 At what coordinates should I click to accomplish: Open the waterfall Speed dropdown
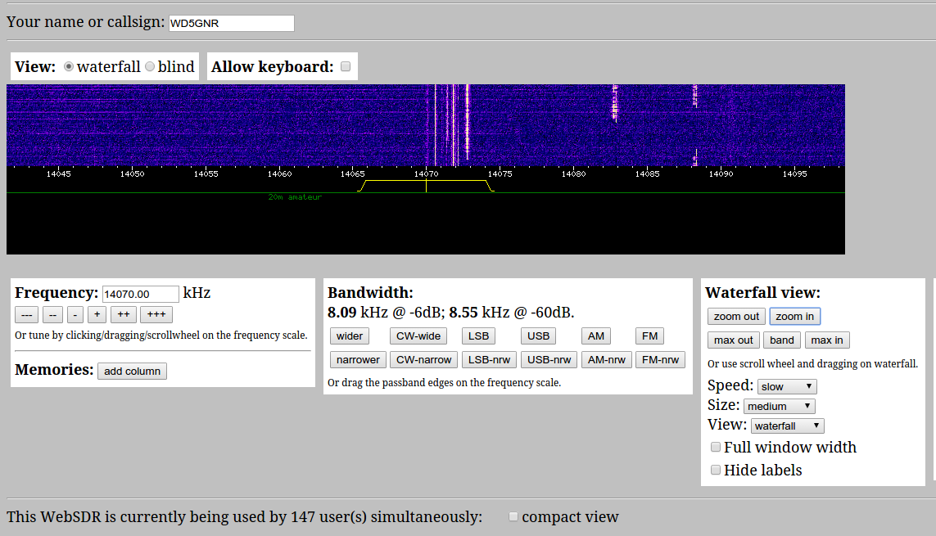(x=786, y=387)
